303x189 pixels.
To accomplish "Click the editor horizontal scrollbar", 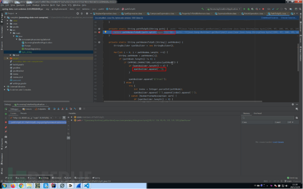I will tap(183, 101).
